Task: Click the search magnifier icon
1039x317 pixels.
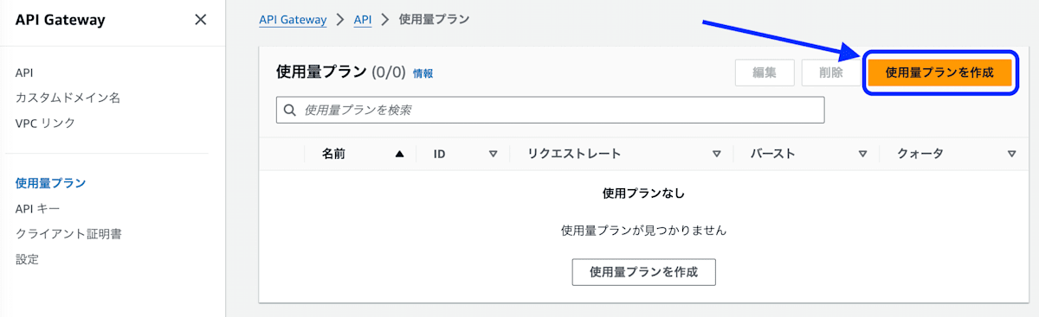Action: tap(289, 111)
